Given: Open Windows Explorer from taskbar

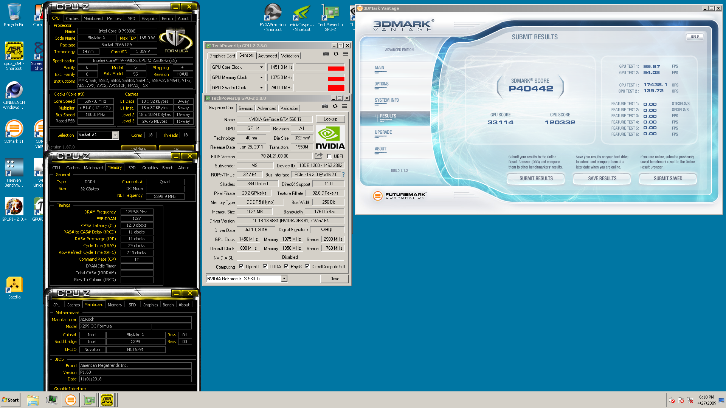Looking at the screenshot, I should point(33,400).
